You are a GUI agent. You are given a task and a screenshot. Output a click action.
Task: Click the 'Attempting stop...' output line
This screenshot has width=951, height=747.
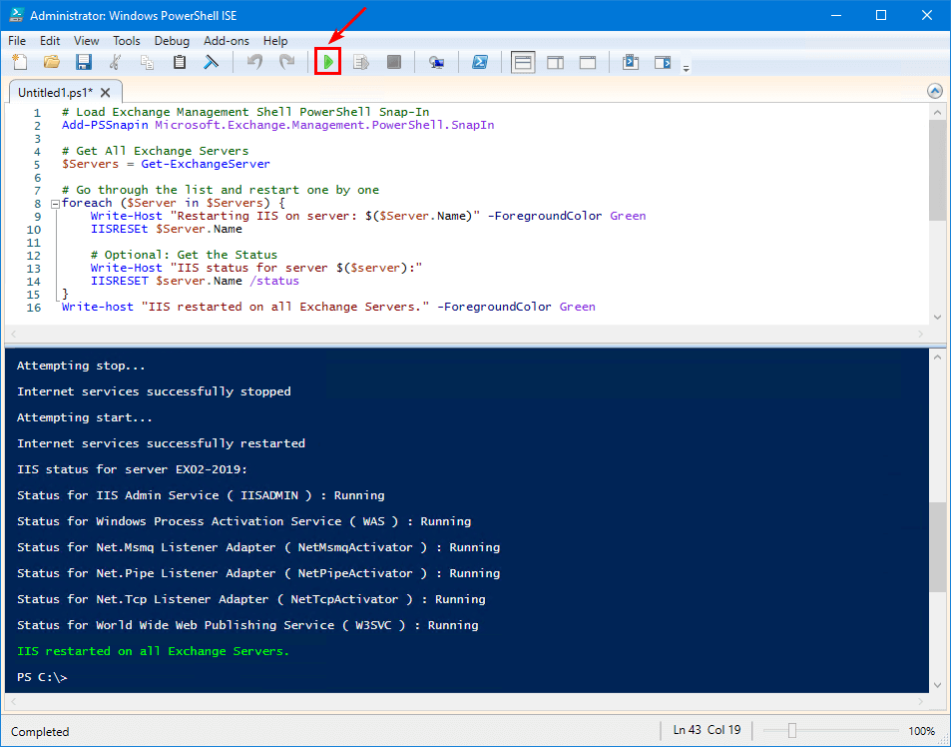(81, 366)
